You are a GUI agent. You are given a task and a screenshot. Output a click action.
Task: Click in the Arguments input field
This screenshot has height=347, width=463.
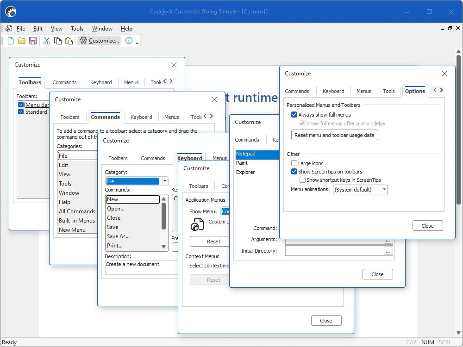[335, 241]
